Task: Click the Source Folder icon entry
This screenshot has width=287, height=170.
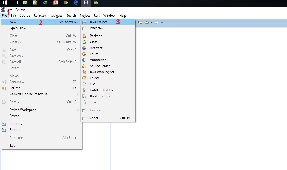Action: (x=84, y=66)
